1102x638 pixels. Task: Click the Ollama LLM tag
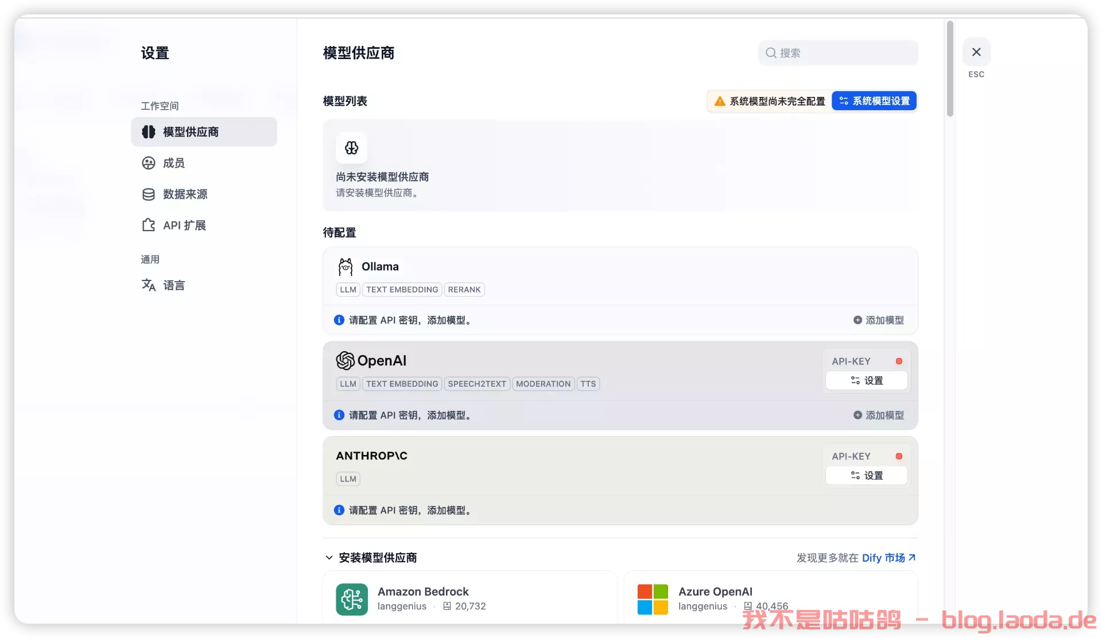pos(348,290)
